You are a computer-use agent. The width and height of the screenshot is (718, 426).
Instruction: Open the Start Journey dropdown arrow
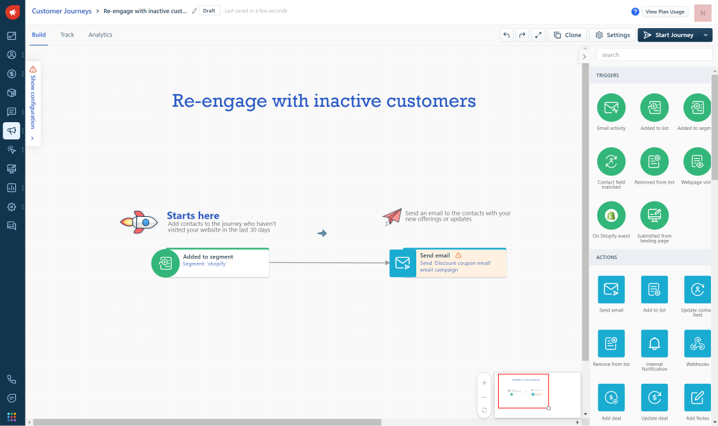(705, 35)
